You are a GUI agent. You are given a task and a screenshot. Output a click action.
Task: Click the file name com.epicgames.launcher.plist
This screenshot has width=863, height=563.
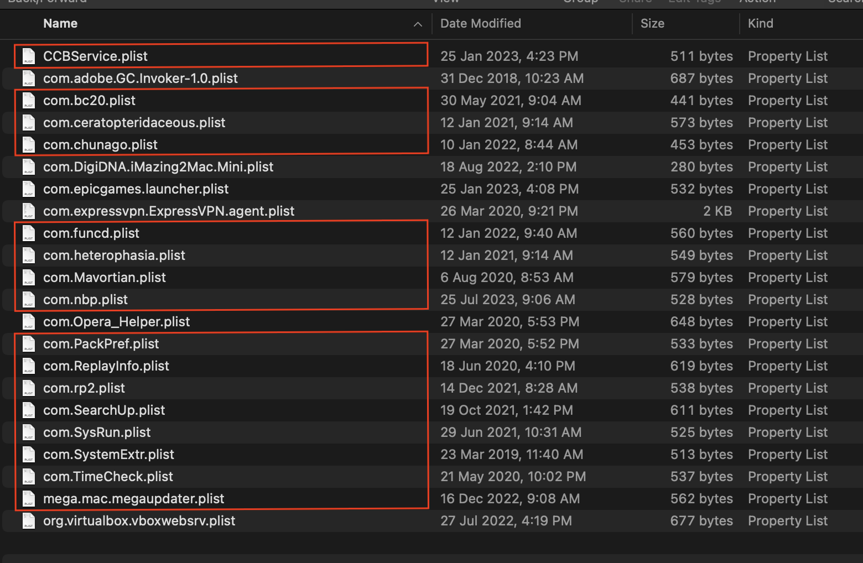[136, 189]
